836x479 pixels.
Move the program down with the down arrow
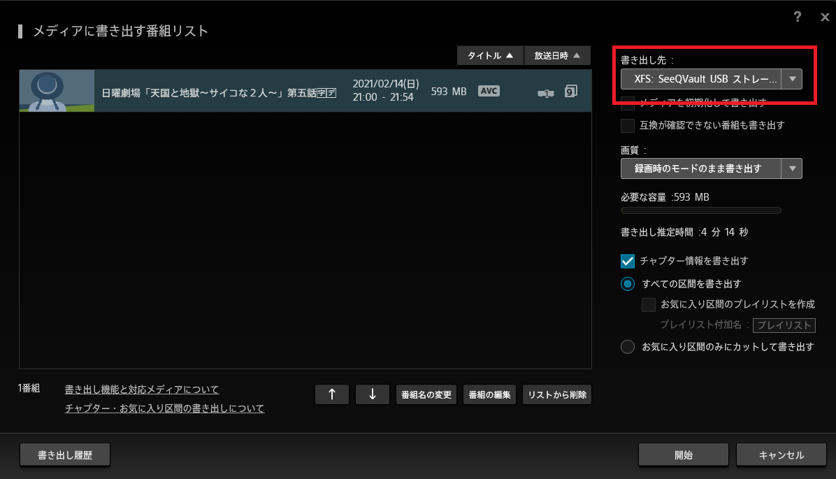(x=373, y=394)
